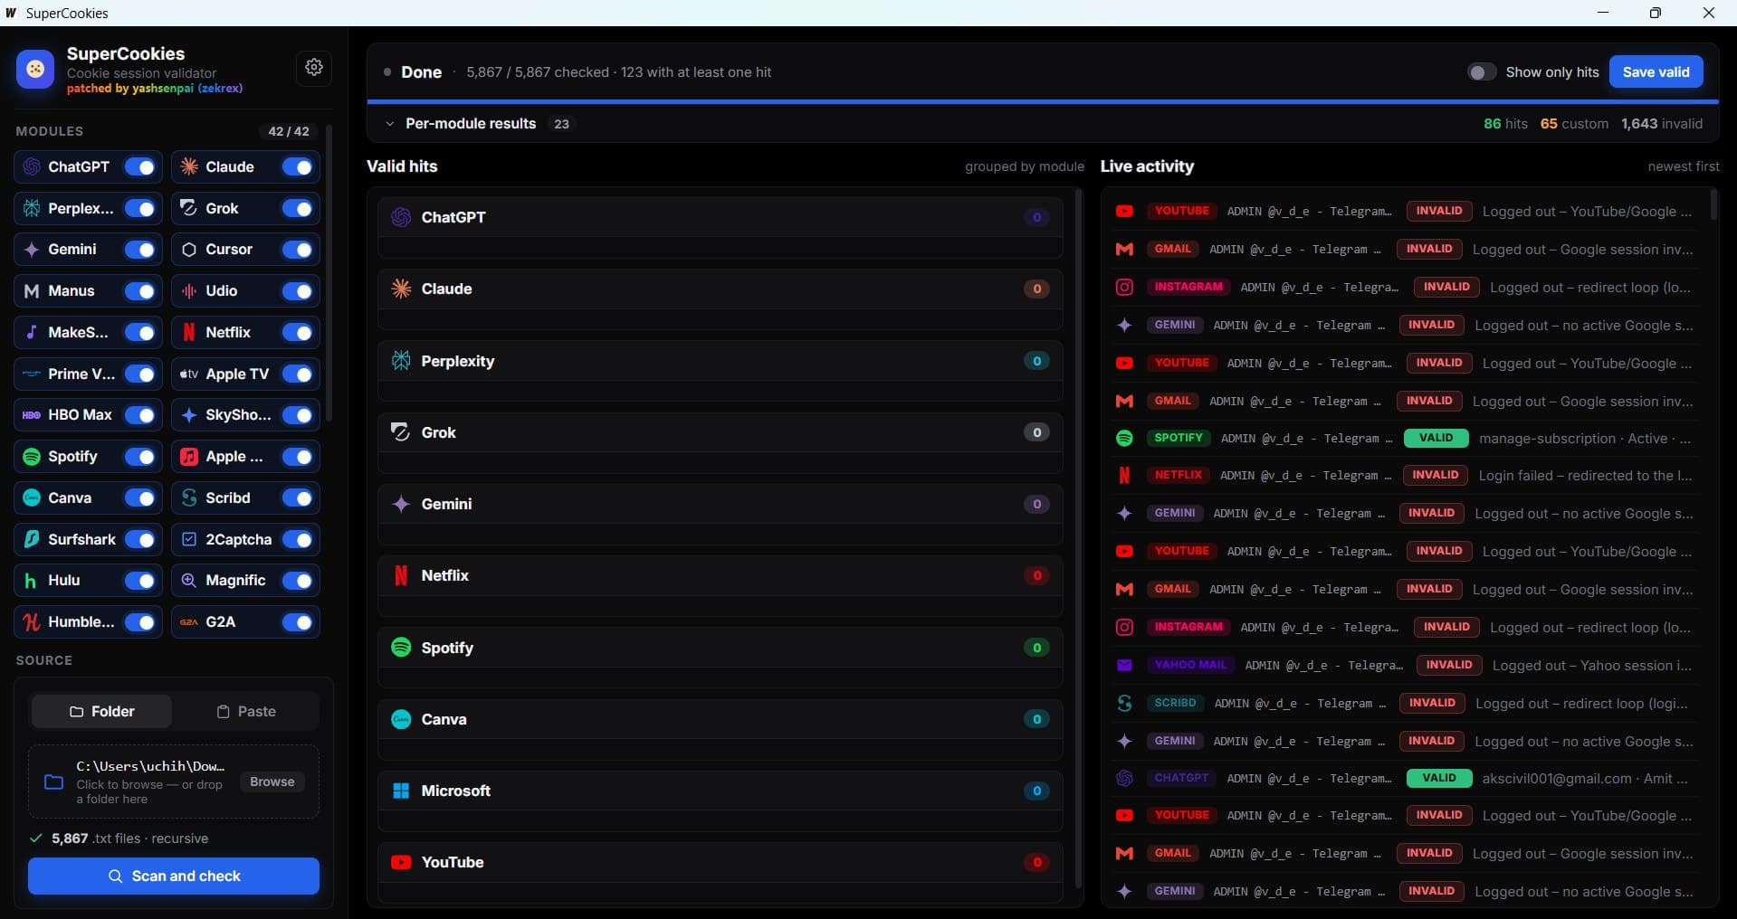Click the 2Captcha checkbox icon
Image resolution: width=1737 pixels, height=919 pixels.
[x=189, y=539]
